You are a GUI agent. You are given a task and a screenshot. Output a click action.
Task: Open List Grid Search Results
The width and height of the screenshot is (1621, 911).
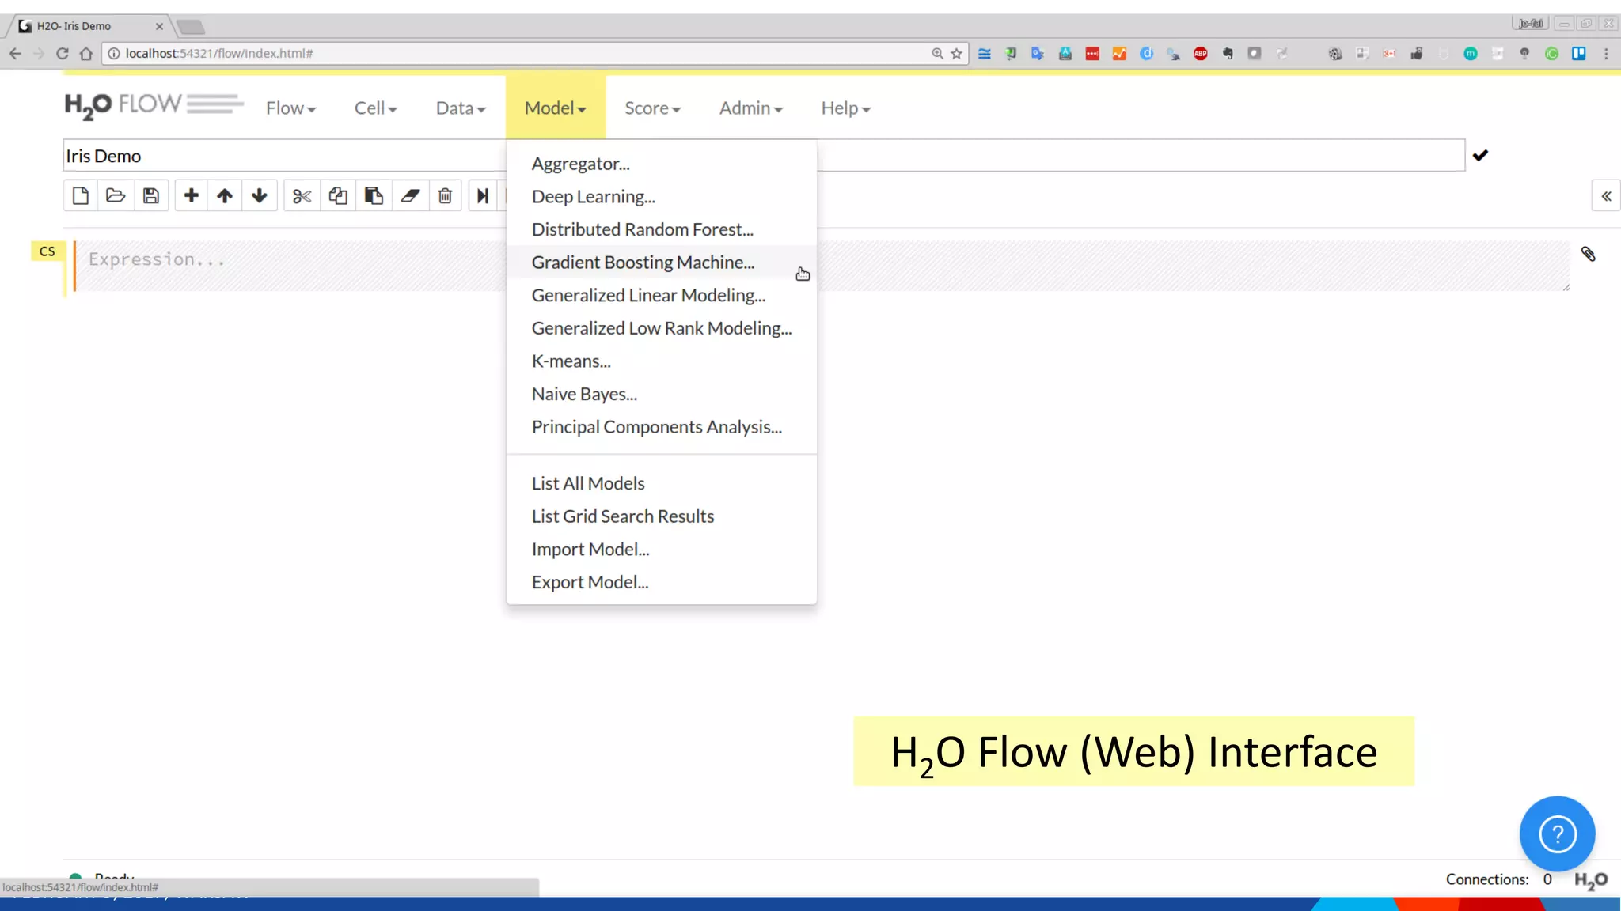(662, 516)
